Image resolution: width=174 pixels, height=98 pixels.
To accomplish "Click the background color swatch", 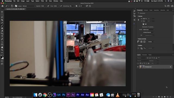I will tap(3, 58).
